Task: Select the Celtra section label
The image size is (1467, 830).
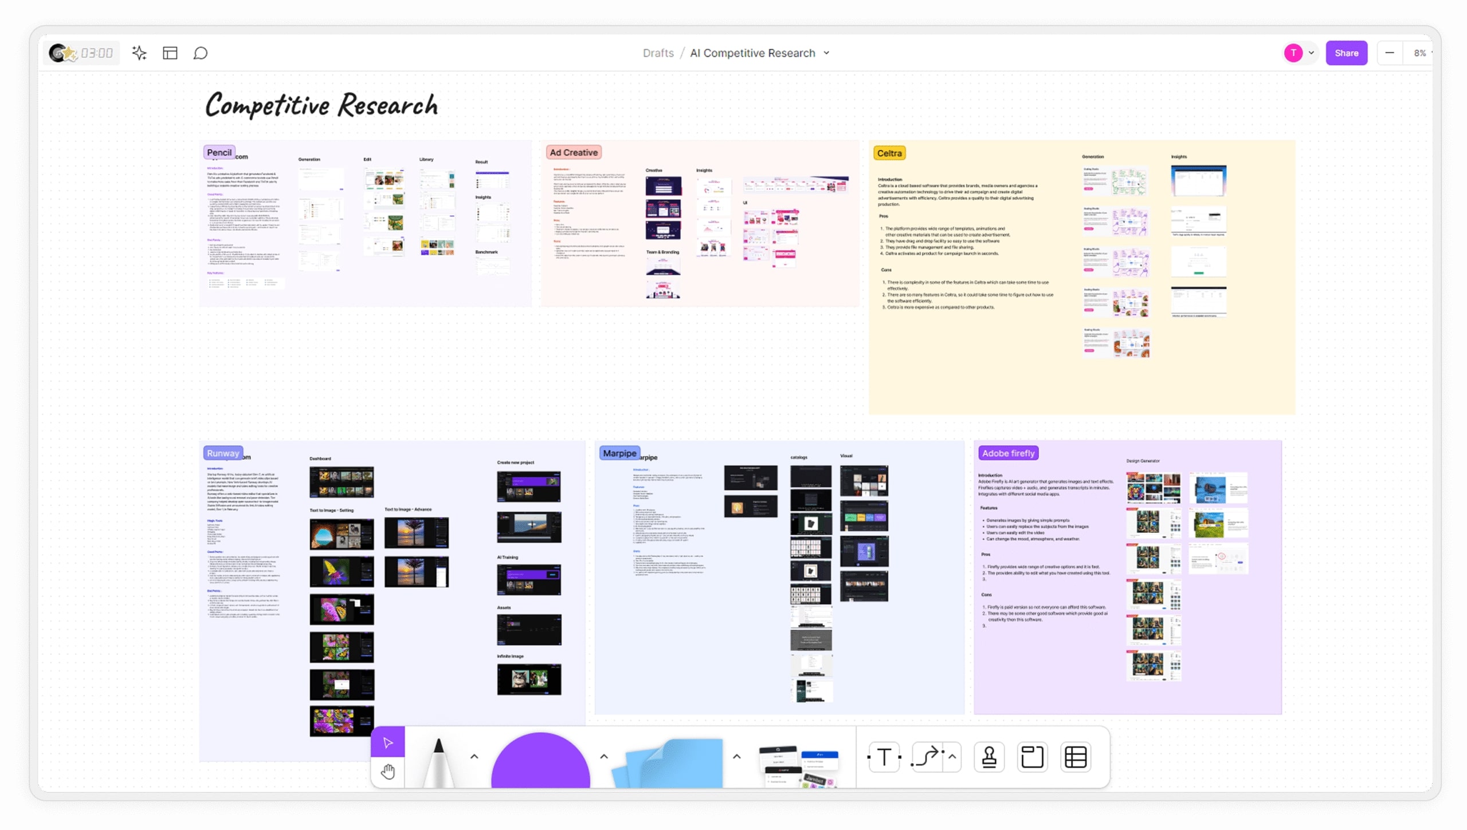Action: point(889,153)
